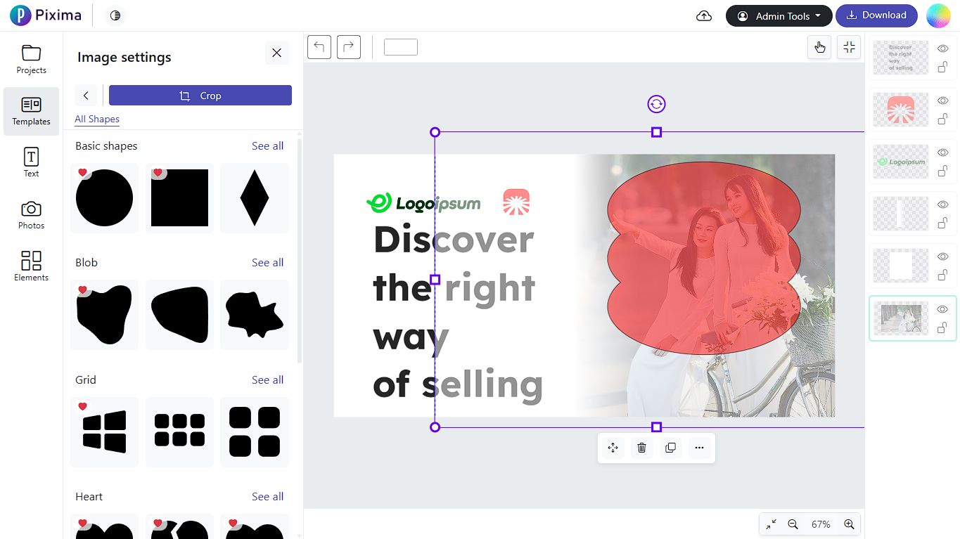See all Basic shapes
Screen dimensions: 960x539
click(268, 146)
